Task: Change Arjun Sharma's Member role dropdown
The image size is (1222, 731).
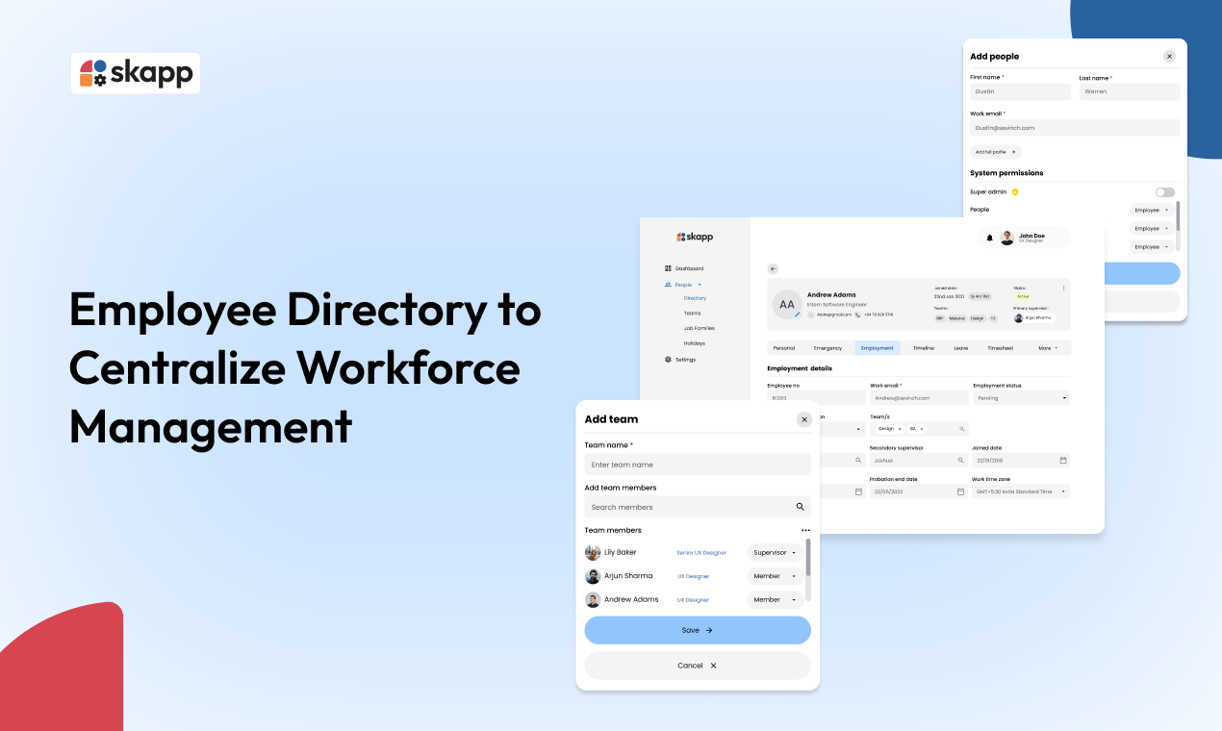Action: 776,576
